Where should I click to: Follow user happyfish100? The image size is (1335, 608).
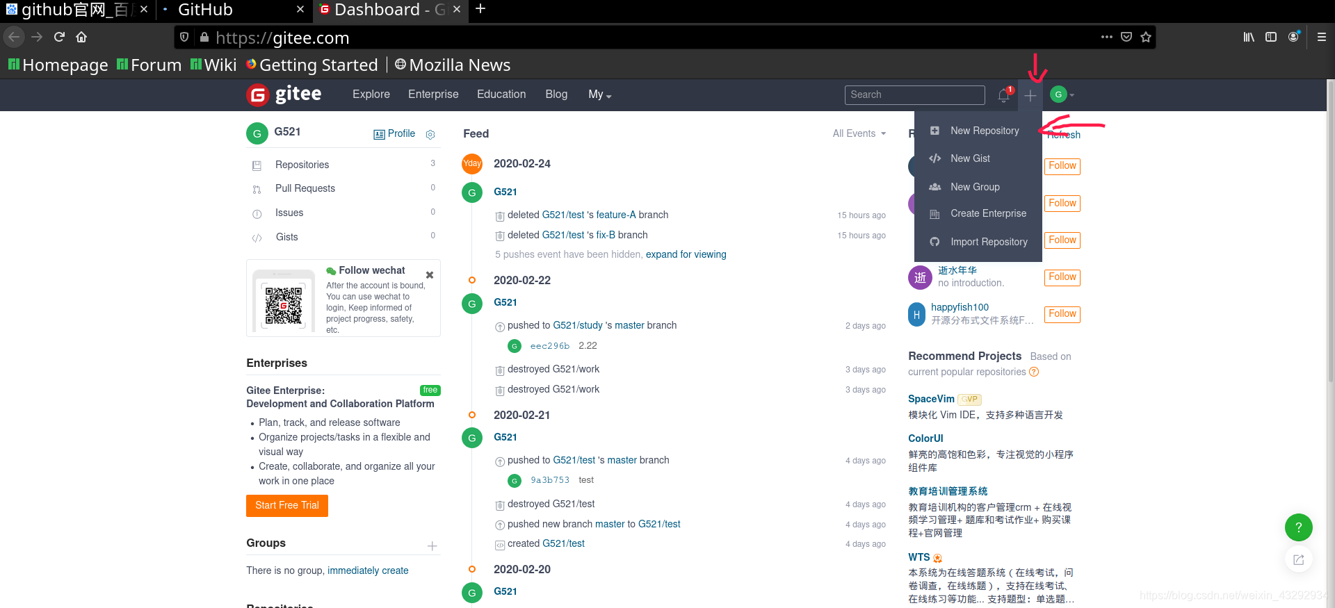tap(1062, 314)
